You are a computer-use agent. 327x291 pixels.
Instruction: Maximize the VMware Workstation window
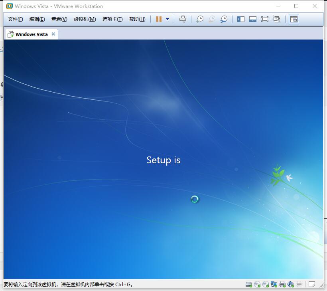point(296,6)
